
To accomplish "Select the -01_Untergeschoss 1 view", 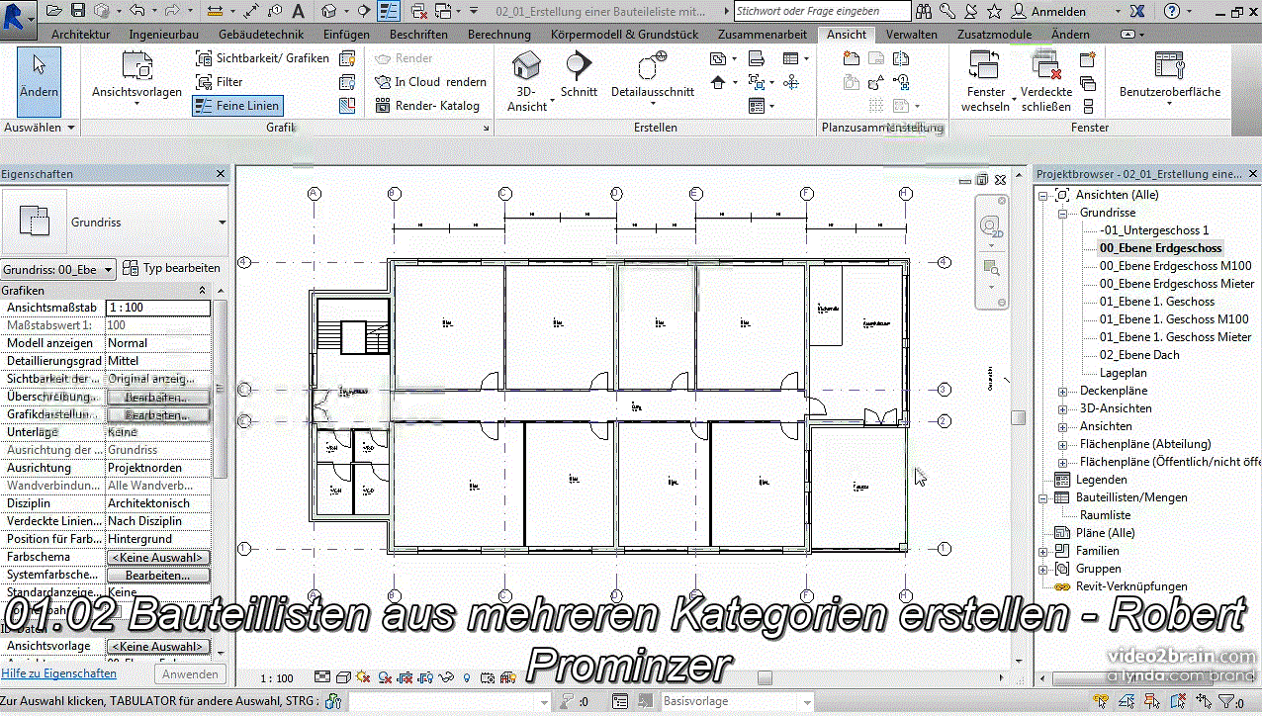I will [x=1154, y=230].
